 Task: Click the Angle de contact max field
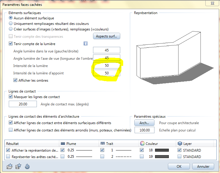(x=23, y=104)
